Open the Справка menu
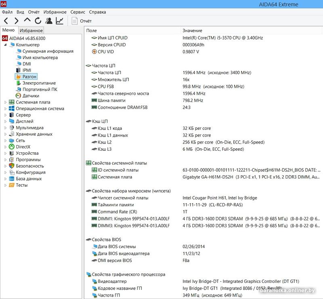 (x=97, y=12)
